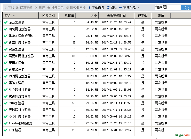Select the 雷神加速器 row name
Image resolution: width=191 pixels, height=139 pixels.
[17, 83]
